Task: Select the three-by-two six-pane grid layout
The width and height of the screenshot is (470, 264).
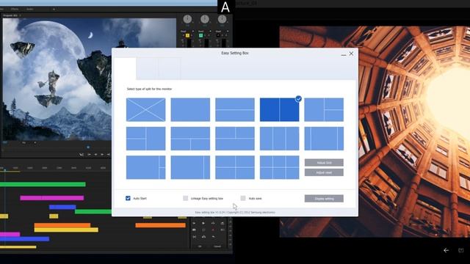Action: [x=279, y=167]
